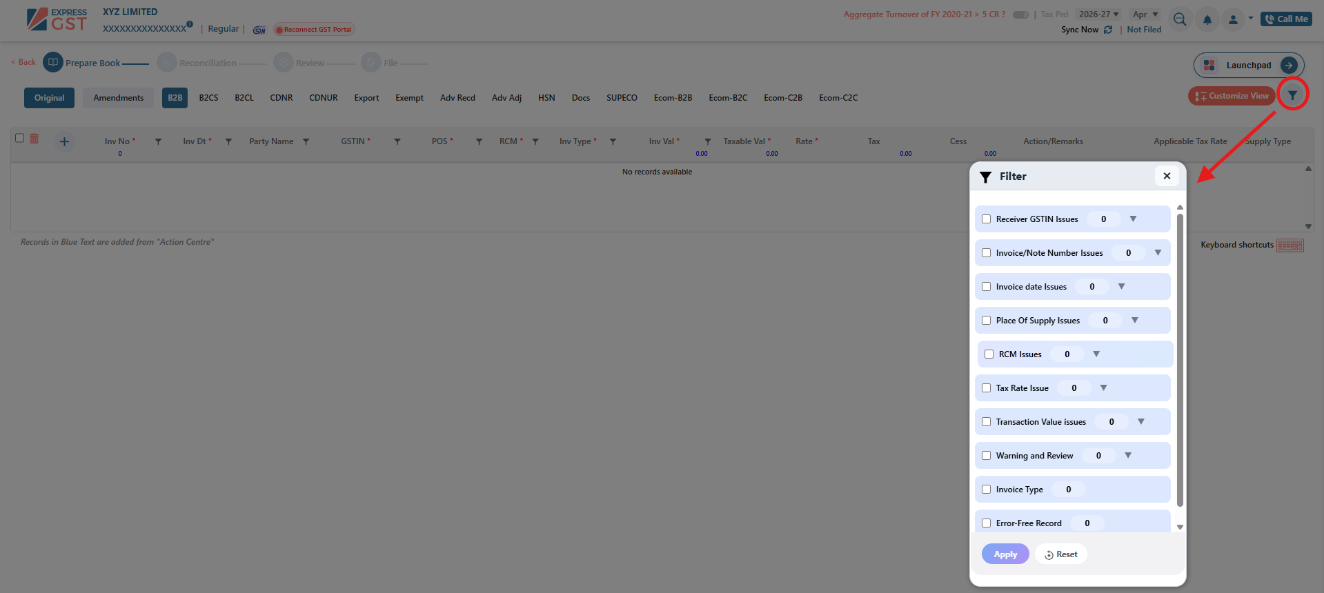Image resolution: width=1324 pixels, height=593 pixels.
Task: Add a new row with plus icon
Action: tap(64, 142)
